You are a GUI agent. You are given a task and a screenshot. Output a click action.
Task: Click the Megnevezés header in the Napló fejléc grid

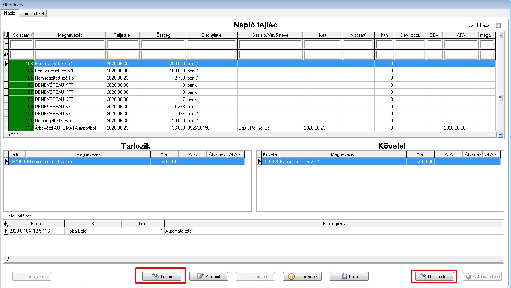pyautogui.click(x=70, y=35)
